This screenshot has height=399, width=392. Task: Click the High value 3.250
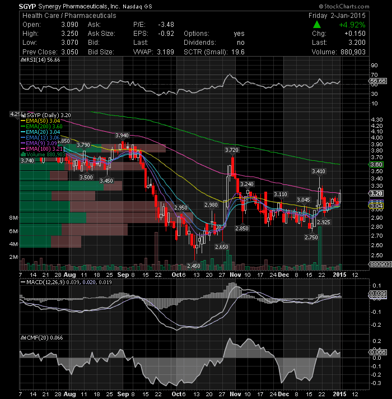click(69, 34)
